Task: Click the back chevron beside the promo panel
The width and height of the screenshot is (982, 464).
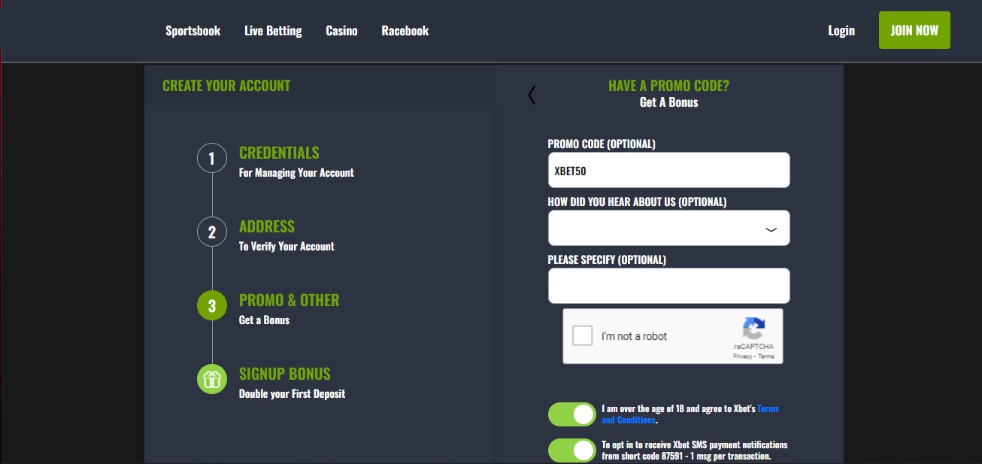Action: 532,96
